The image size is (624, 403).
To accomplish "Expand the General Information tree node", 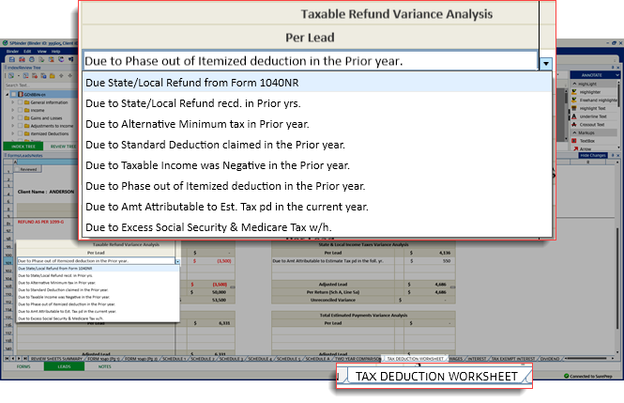I will [13, 102].
